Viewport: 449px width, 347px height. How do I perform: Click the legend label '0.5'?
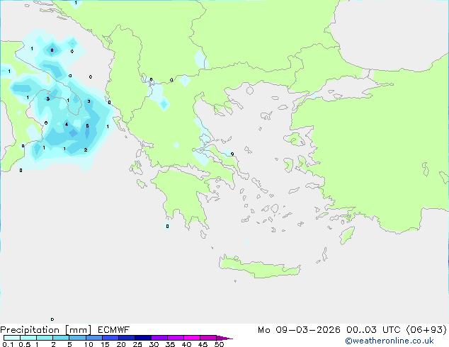(25, 344)
